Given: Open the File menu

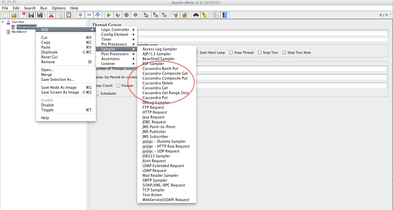Looking at the screenshot, I should (x=5, y=8).
